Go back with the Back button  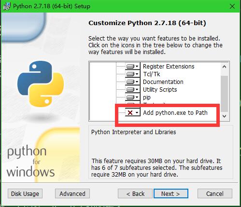[135, 193]
